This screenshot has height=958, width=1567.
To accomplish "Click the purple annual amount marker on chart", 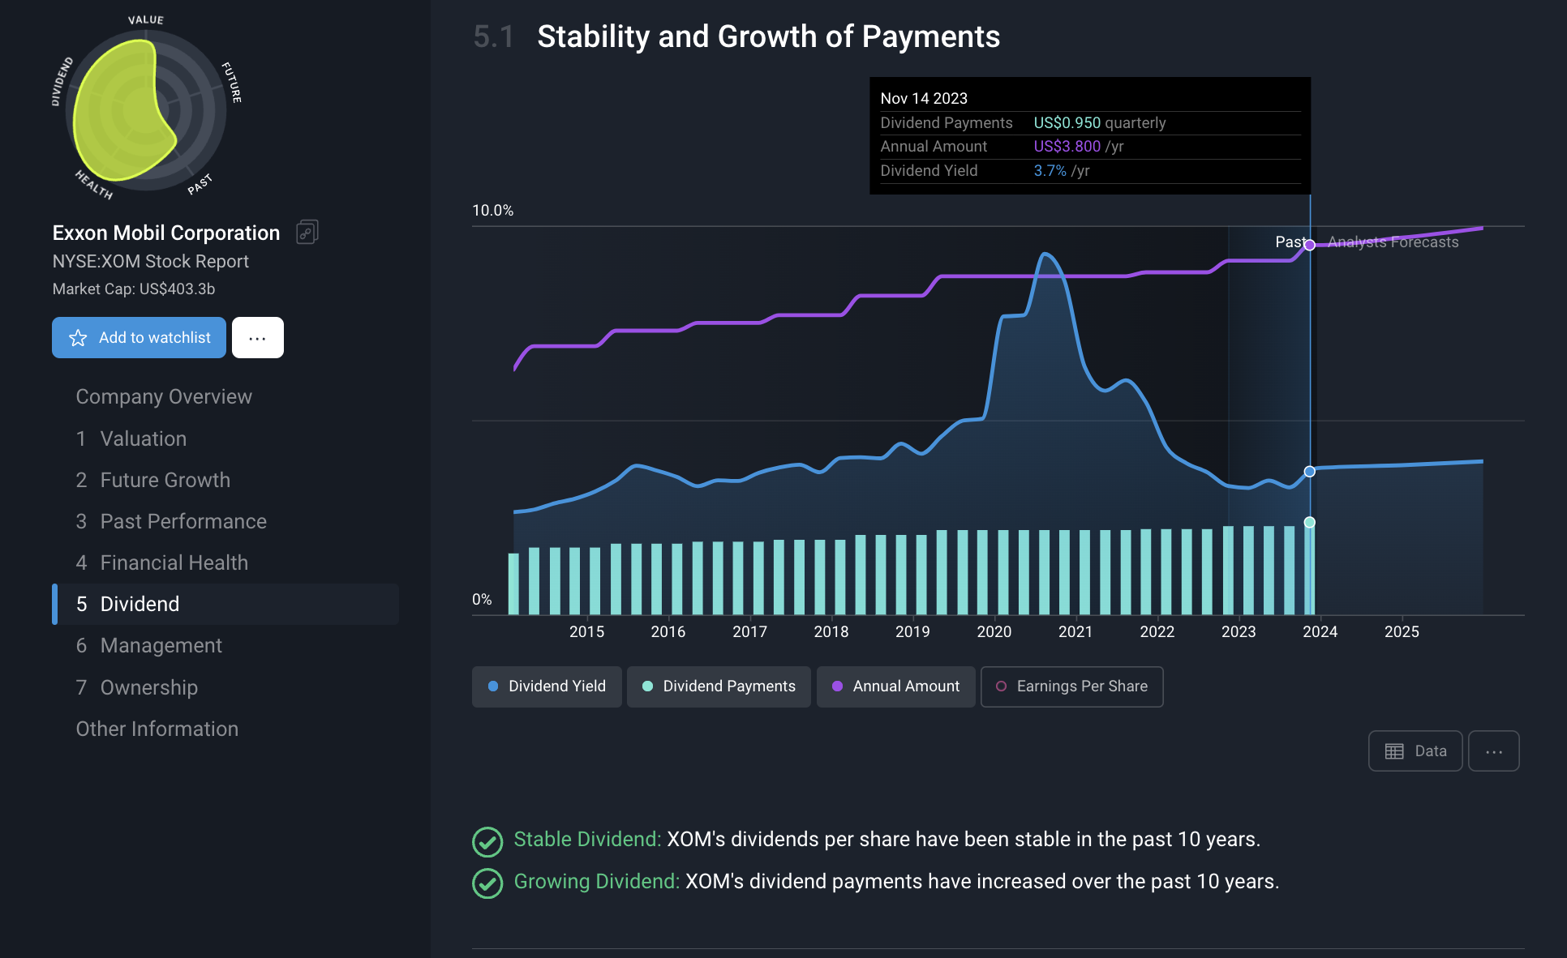I will pyautogui.click(x=1310, y=245).
